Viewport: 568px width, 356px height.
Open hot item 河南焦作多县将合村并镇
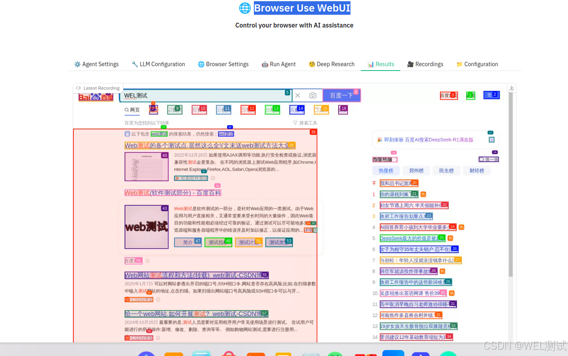tap(411, 315)
